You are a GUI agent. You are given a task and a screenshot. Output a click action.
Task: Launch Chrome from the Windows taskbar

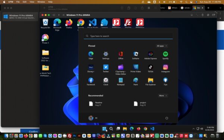(x=146, y=129)
